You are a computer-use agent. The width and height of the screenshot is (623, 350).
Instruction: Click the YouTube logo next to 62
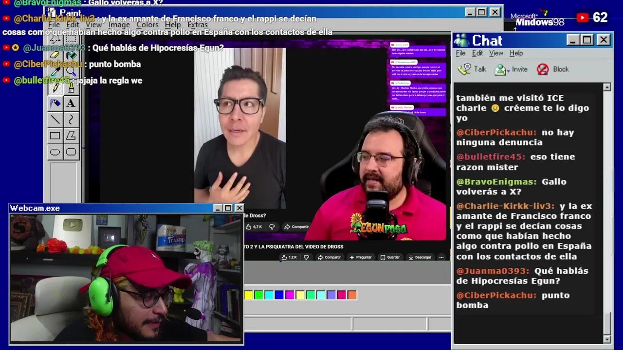pos(583,18)
